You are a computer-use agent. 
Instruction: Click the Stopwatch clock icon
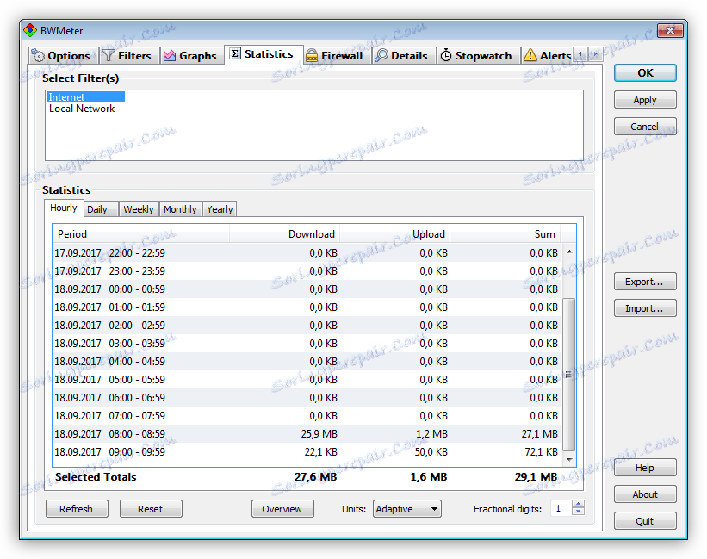tap(446, 55)
